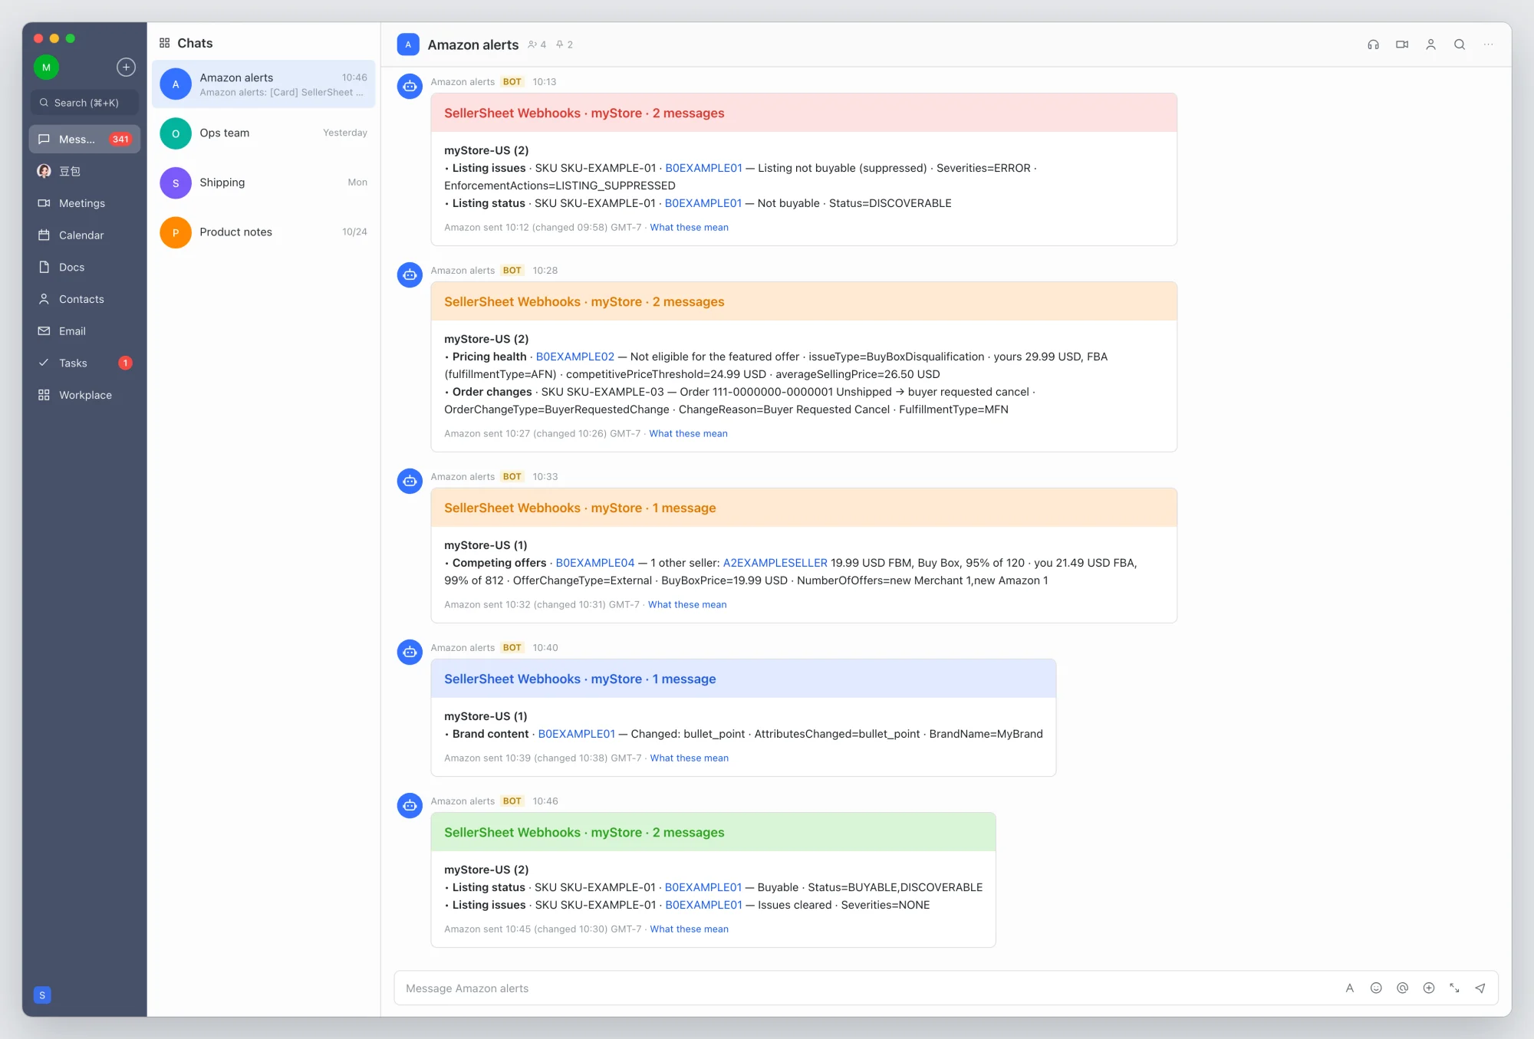Screen dimensions: 1534x1039
Task: Open Docs in the sidebar
Action: (84, 267)
